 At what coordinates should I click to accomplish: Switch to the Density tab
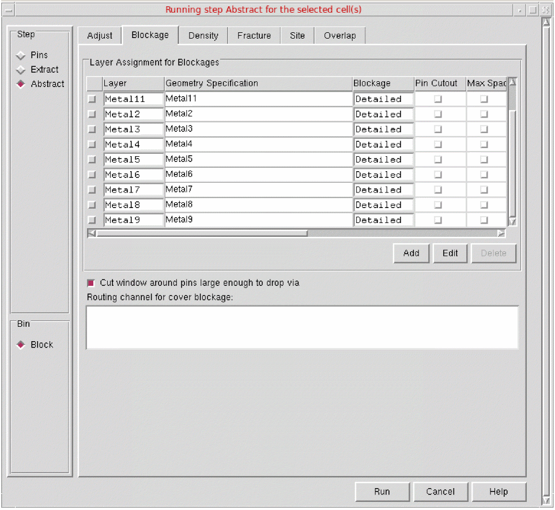click(203, 36)
